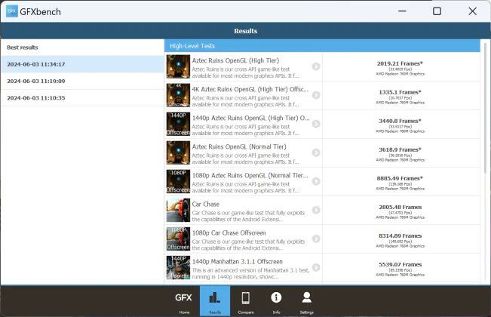The image size is (491, 317).
Task: Click the Results page title bar heading
Action: pyautogui.click(x=246, y=31)
